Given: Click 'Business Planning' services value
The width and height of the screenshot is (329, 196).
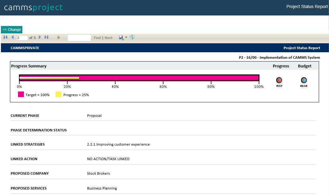Looking at the screenshot, I should click(102, 188).
